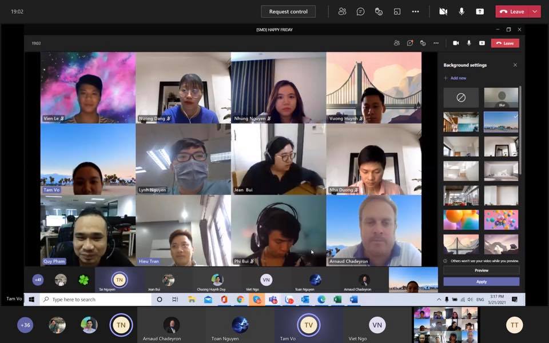Mute the microphone in top toolbar

click(x=462, y=11)
